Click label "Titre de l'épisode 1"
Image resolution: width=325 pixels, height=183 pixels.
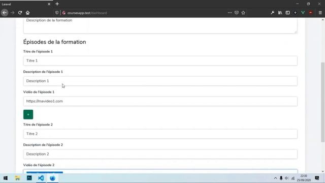(38, 51)
